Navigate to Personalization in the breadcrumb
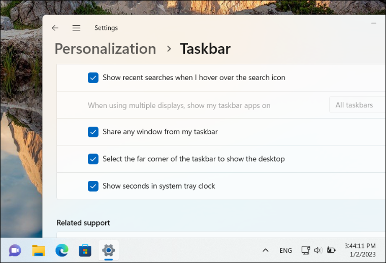386x263 pixels. click(x=105, y=49)
